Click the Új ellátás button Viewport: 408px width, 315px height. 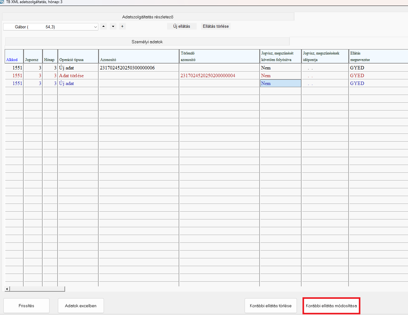tap(182, 26)
